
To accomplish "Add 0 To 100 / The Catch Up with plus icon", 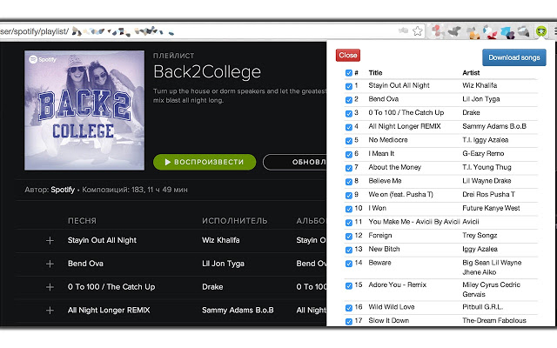I will (50, 287).
